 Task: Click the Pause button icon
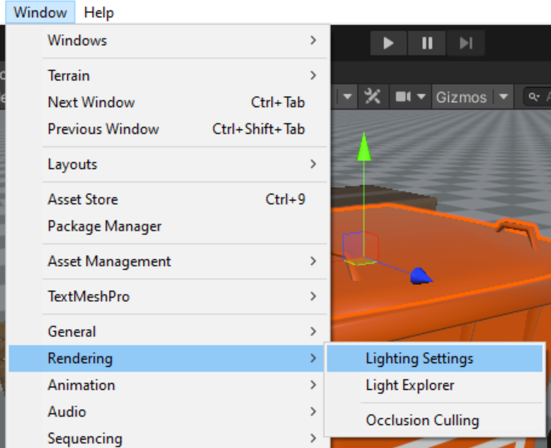427,43
